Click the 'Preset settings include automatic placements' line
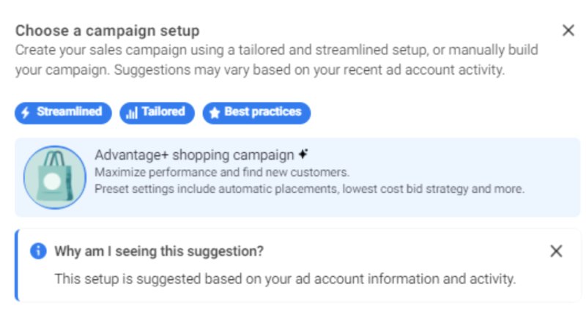Viewport: 586px width, 315px height. click(309, 189)
